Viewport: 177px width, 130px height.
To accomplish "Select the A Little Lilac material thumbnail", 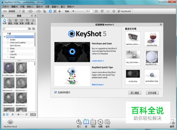I will 9,68.
